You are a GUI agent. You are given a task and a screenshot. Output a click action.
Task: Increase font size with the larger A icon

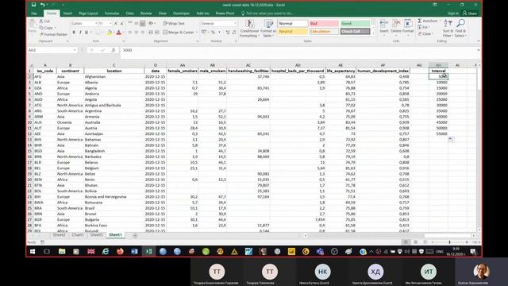click(x=116, y=24)
